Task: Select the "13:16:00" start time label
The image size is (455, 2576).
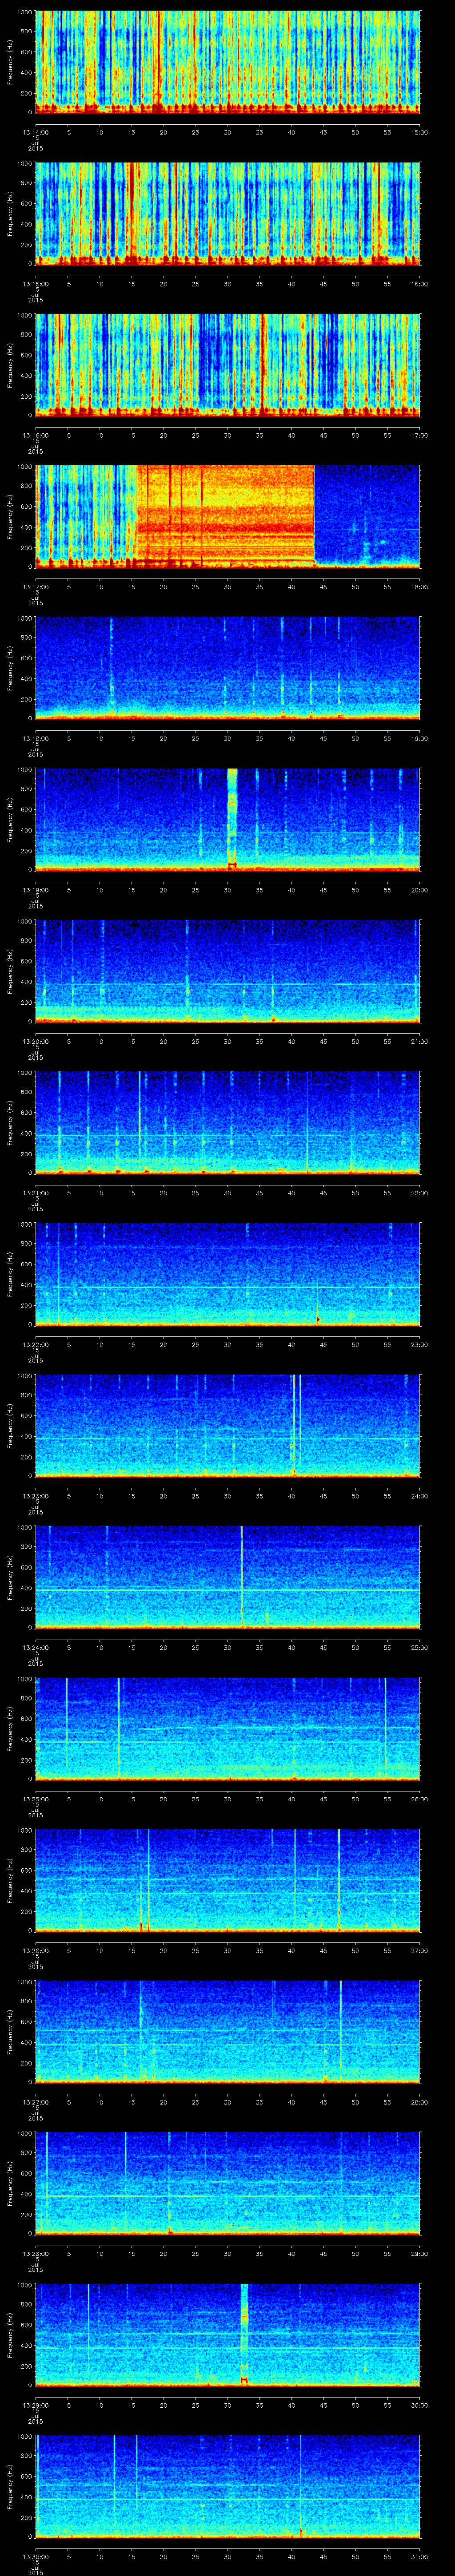Action: point(36,435)
